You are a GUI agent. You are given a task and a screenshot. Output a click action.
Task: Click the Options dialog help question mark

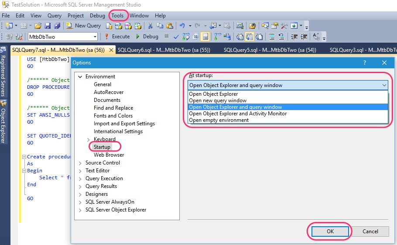pos(365,63)
